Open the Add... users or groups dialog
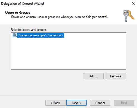137x108 pixels. [x=93, y=76]
